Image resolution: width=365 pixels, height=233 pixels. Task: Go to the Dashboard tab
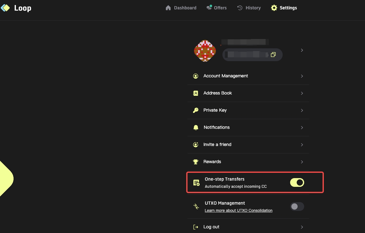coord(181,8)
